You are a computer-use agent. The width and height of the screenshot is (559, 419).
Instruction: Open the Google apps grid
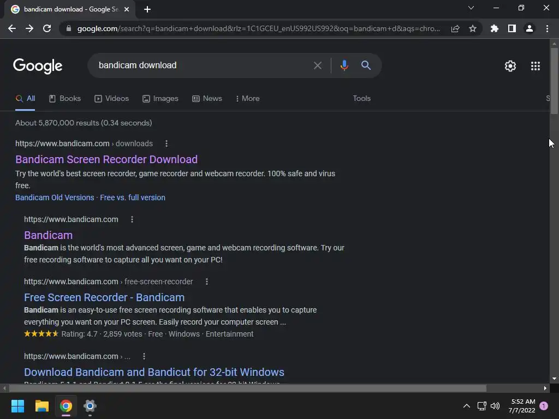pos(536,66)
